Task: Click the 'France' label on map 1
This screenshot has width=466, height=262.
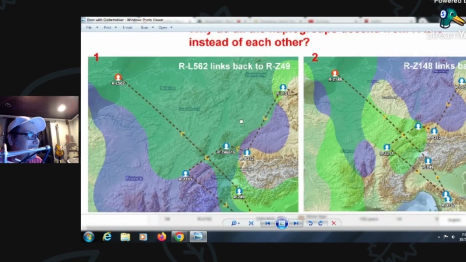Action: pyautogui.click(x=134, y=178)
